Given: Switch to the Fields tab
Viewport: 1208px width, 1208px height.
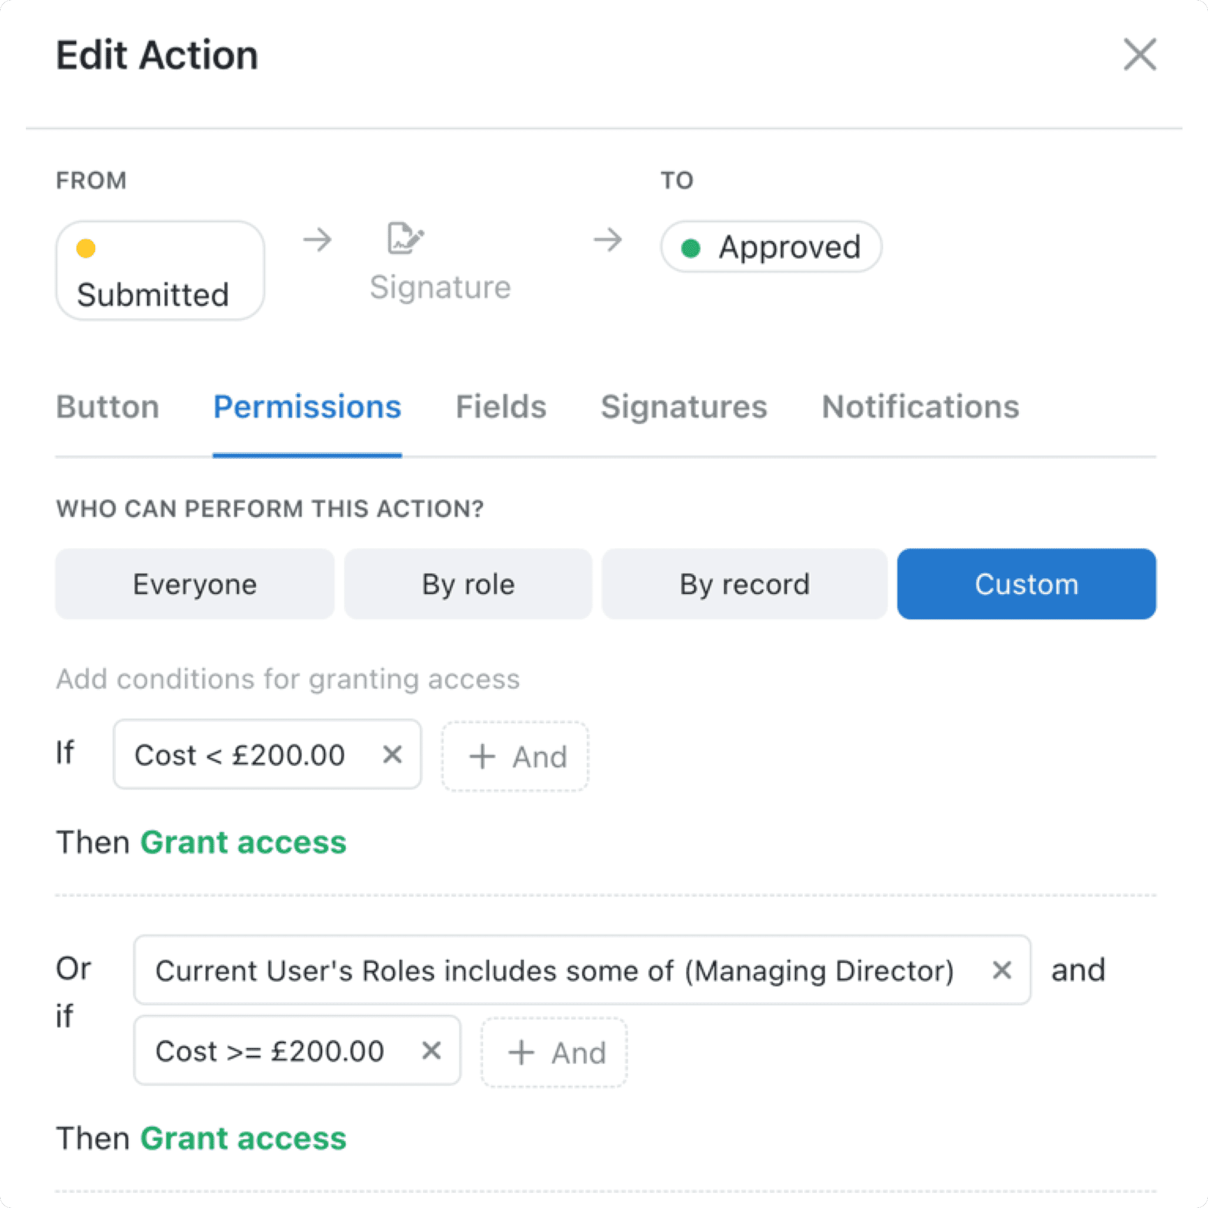Looking at the screenshot, I should coord(500,406).
